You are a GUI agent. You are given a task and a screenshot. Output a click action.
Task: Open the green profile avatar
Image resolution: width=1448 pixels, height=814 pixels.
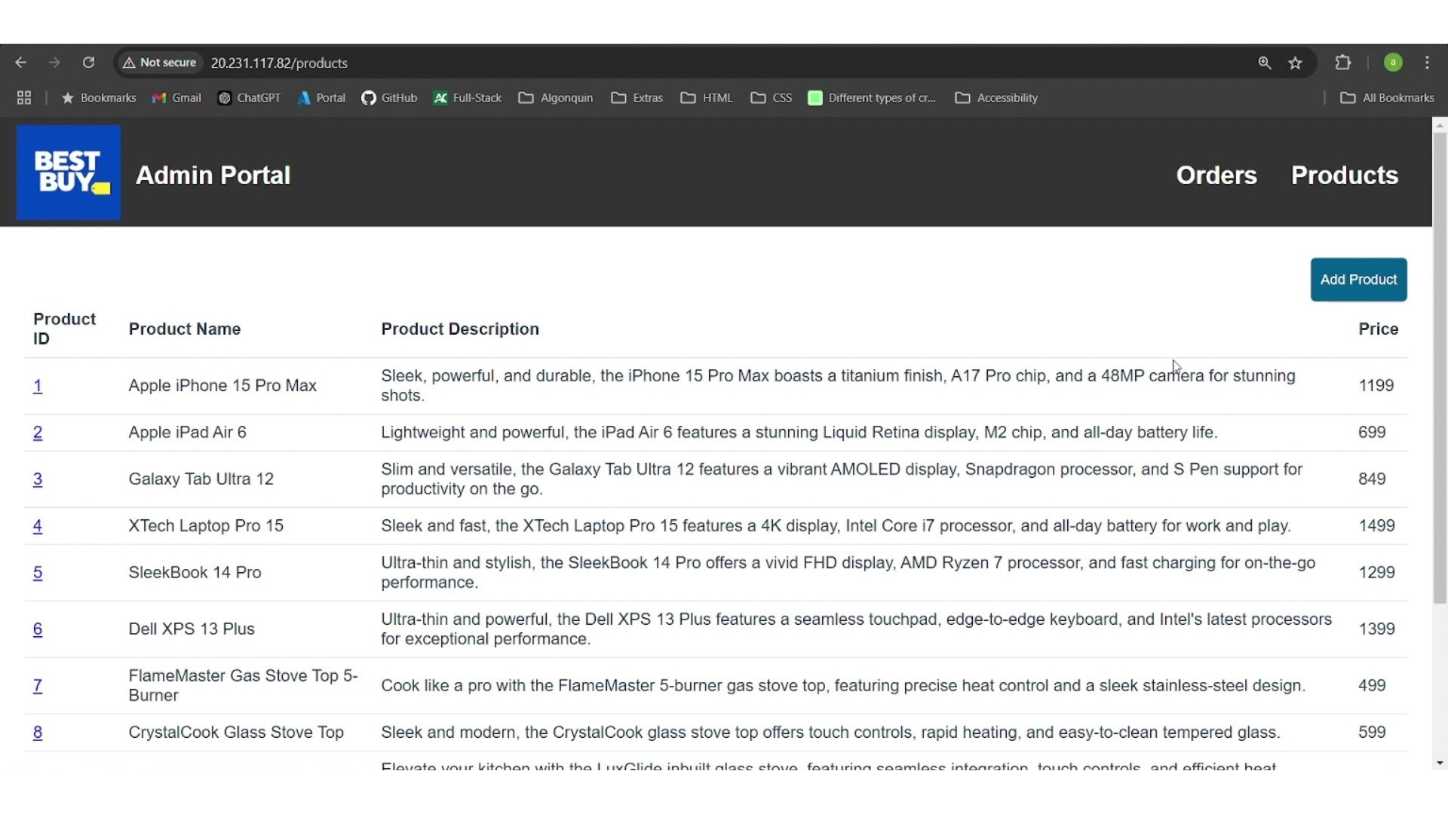(x=1393, y=63)
